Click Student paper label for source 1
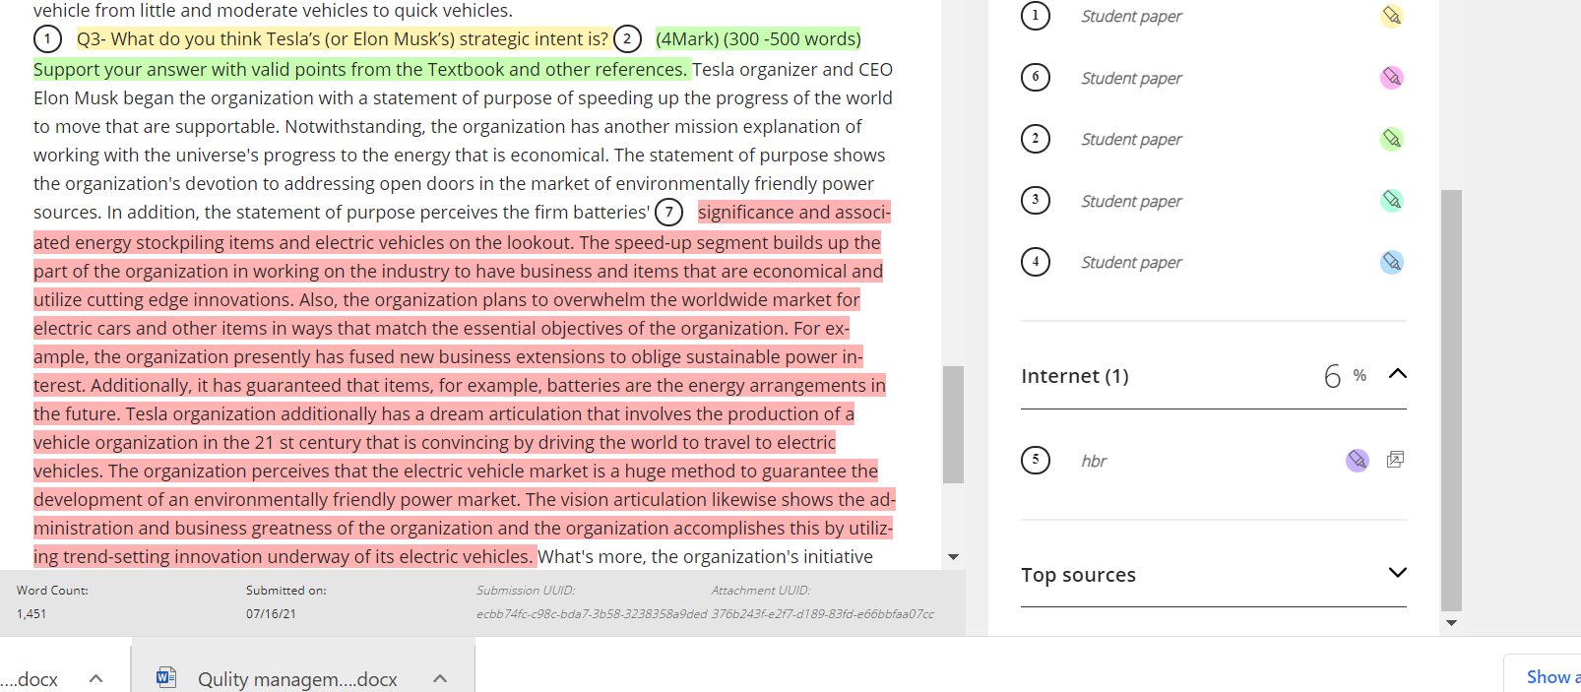Viewport: 1581px width, 692px height. pos(1131,17)
